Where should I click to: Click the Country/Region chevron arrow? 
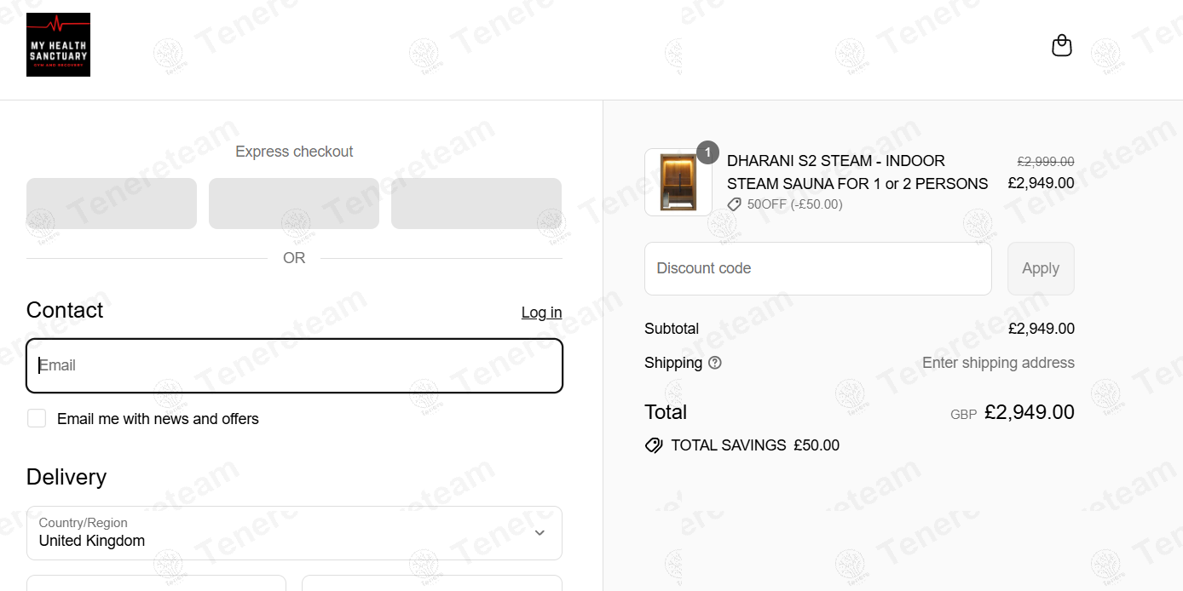pos(540,533)
